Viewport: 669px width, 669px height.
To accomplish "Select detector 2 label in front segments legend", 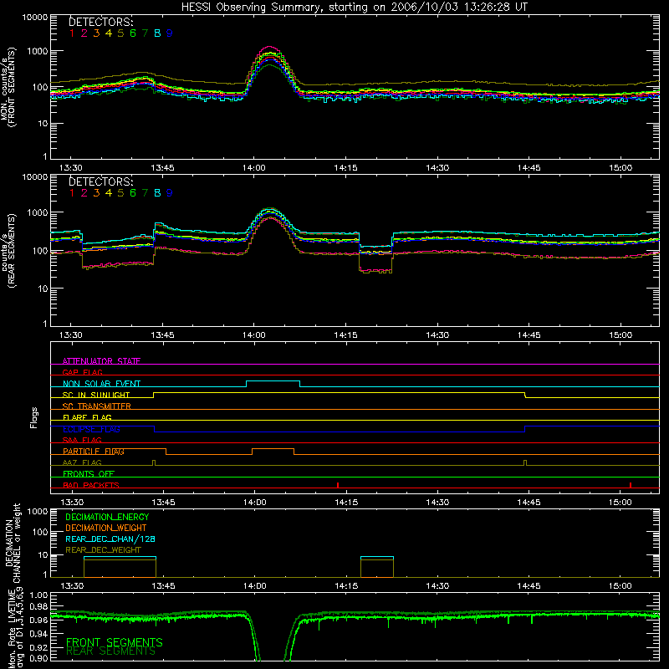I will (x=84, y=33).
